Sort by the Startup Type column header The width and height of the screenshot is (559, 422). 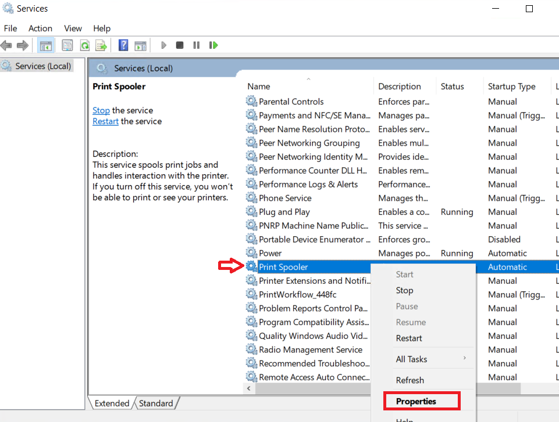pos(517,86)
